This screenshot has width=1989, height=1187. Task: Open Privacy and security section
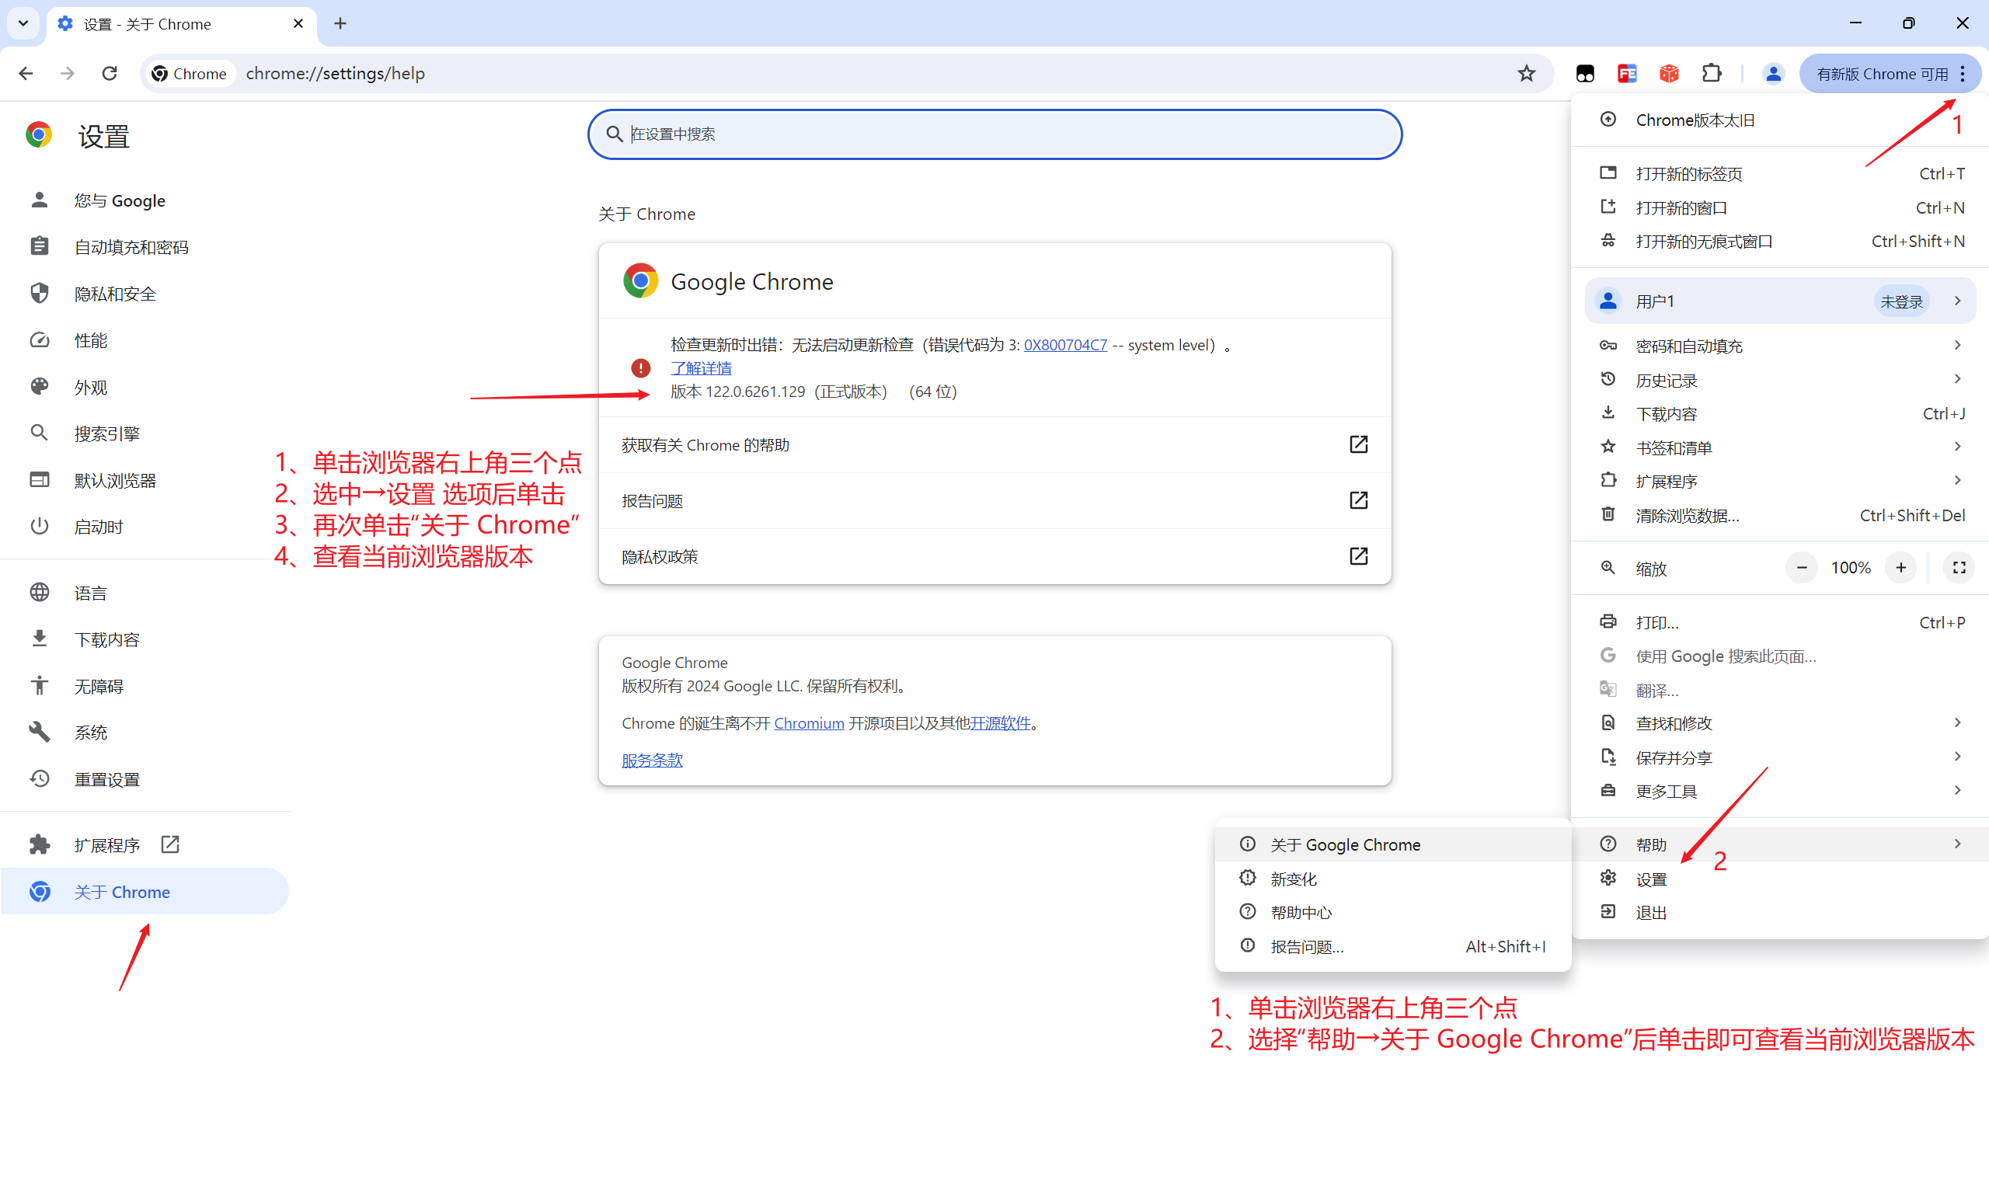coord(145,294)
